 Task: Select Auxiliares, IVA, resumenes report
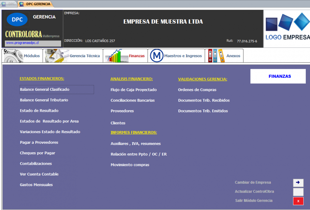pyautogui.click(x=135, y=144)
